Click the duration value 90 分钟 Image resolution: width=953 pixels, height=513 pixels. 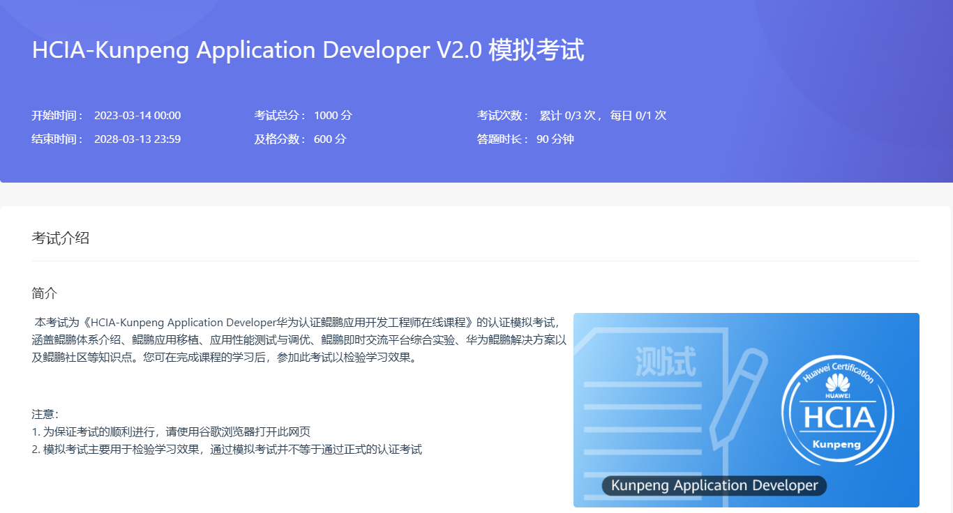[555, 139]
